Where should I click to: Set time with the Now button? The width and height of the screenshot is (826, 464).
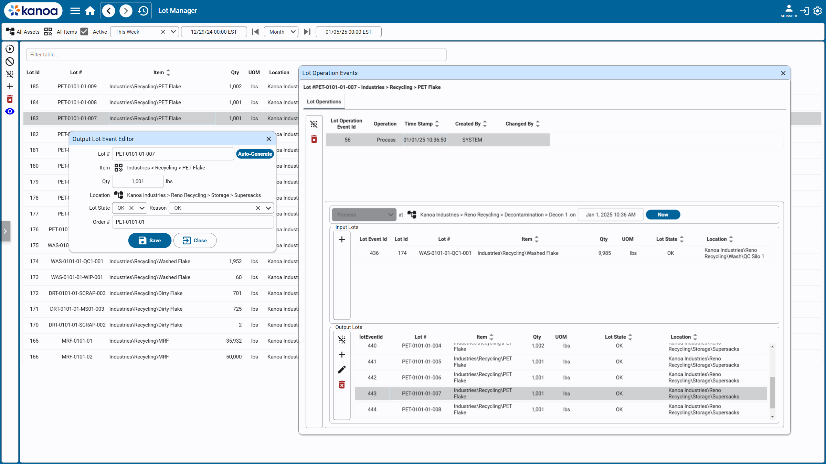pos(663,214)
